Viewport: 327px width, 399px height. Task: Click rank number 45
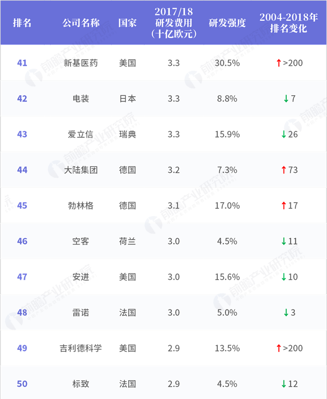tap(22, 206)
